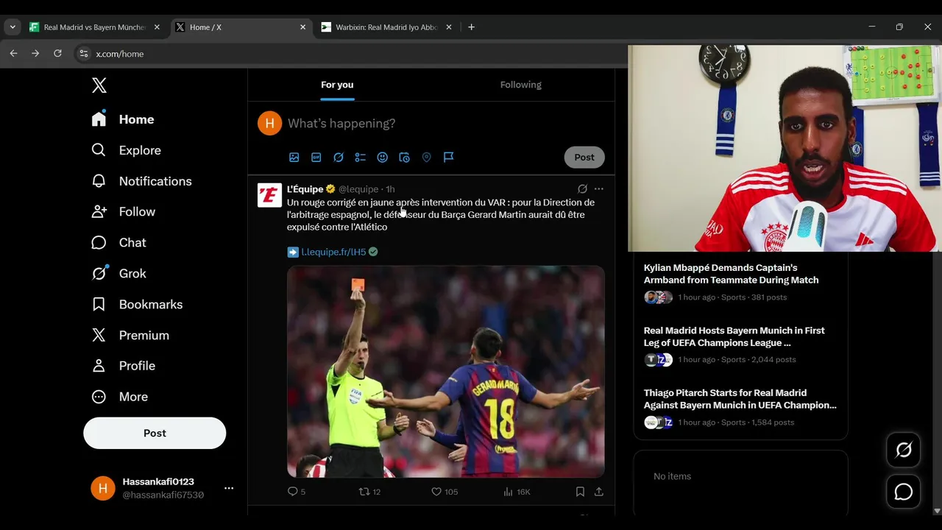This screenshot has height=530, width=942.
Task: Open the @lequipe handle
Action: 358,189
